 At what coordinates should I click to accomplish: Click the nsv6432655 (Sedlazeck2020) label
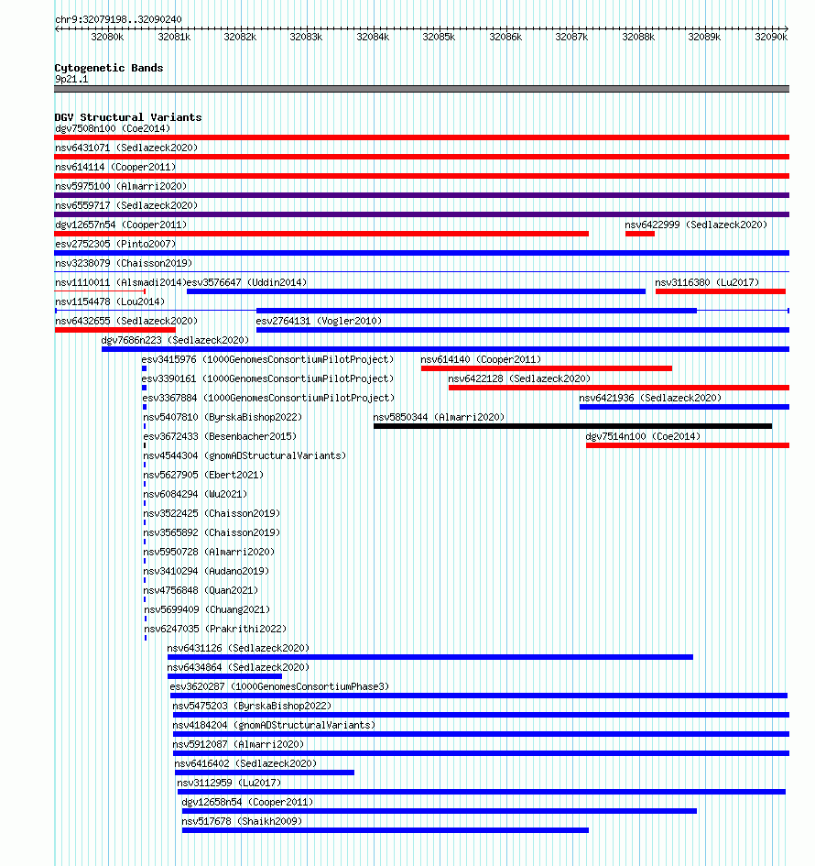[126, 322]
